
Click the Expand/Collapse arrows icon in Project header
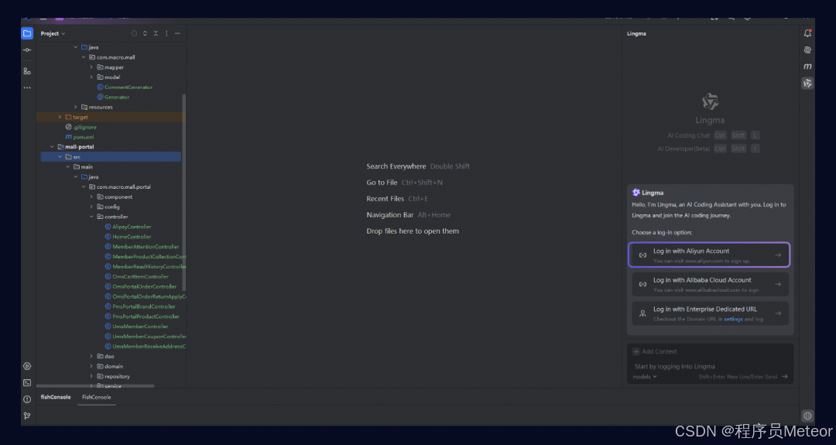tap(145, 33)
